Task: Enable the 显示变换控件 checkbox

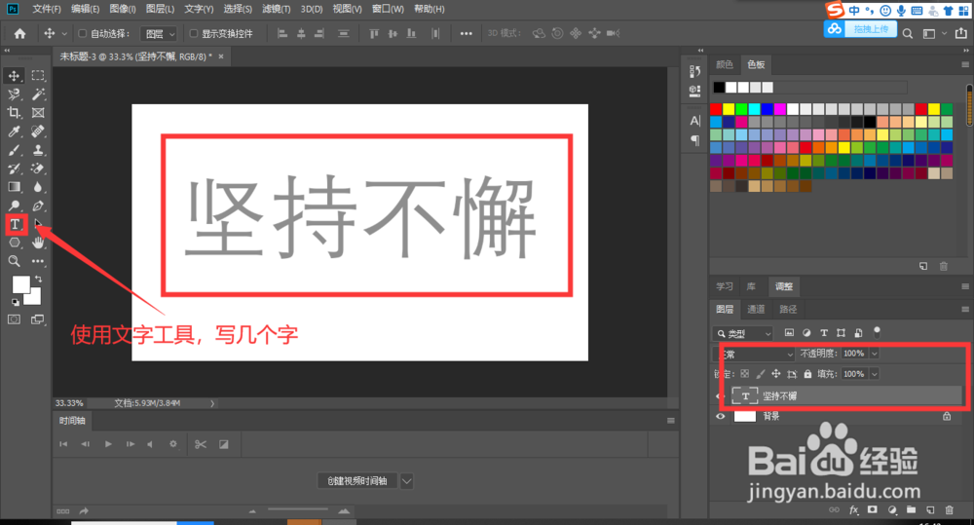Action: [193, 33]
